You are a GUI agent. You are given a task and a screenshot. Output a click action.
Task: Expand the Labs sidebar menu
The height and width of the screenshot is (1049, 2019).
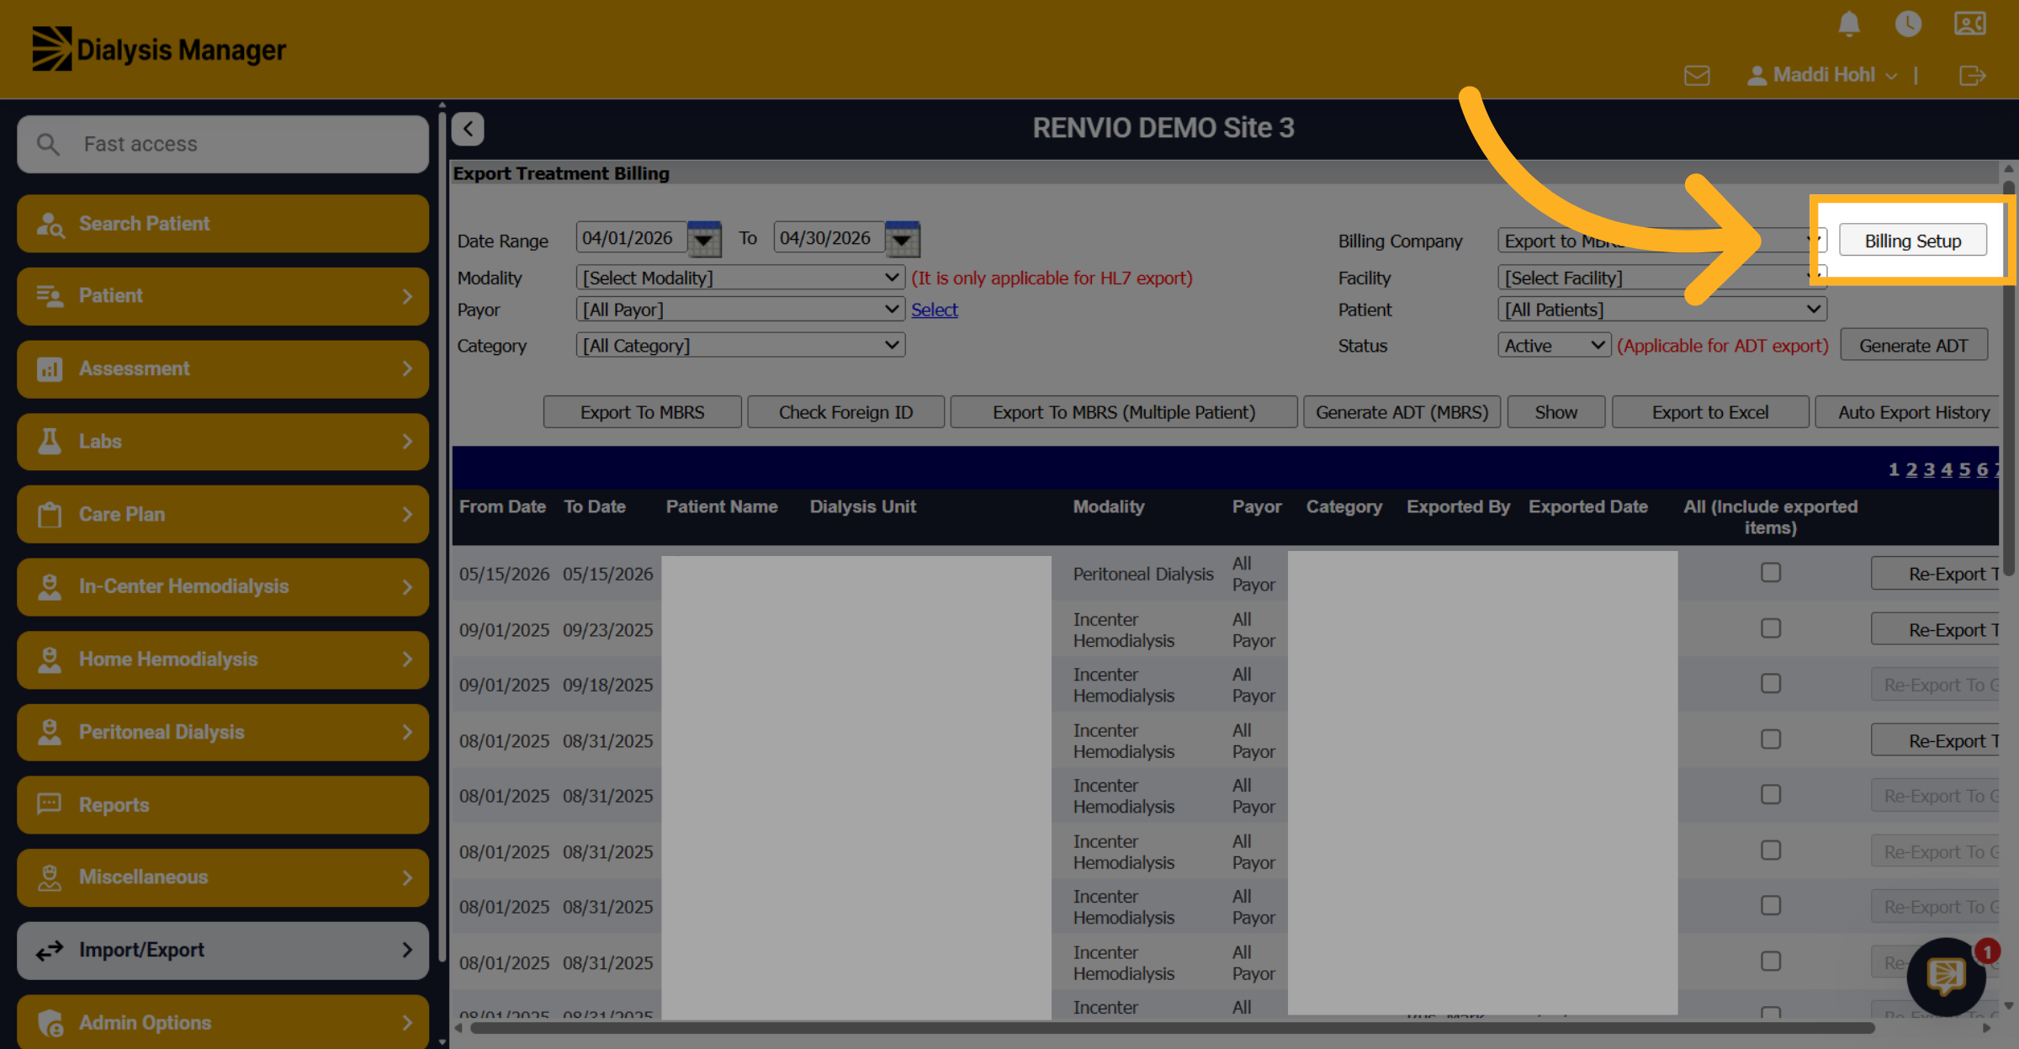click(223, 442)
